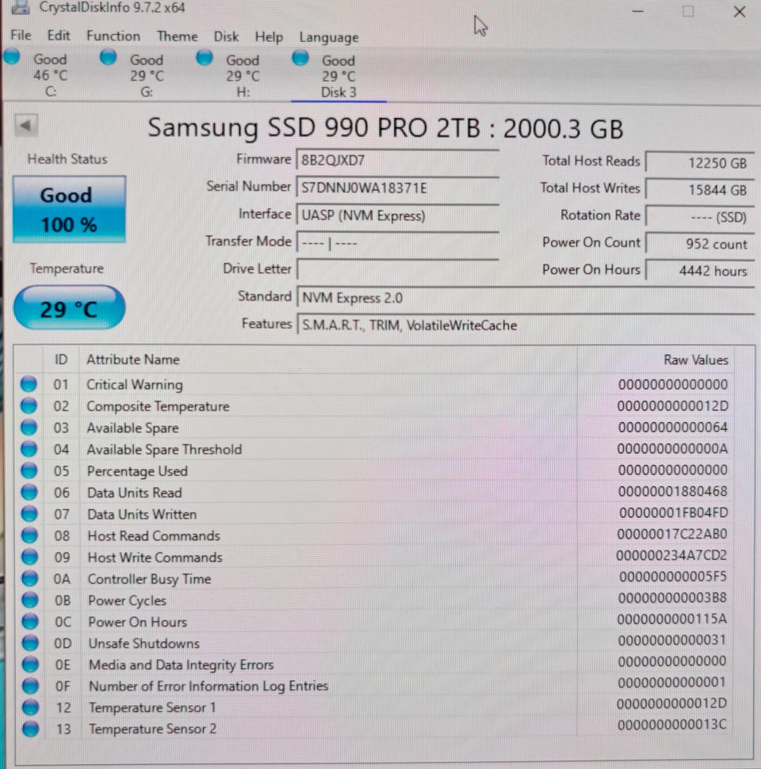761x769 pixels.
Task: Open the Function menu
Action: point(113,36)
